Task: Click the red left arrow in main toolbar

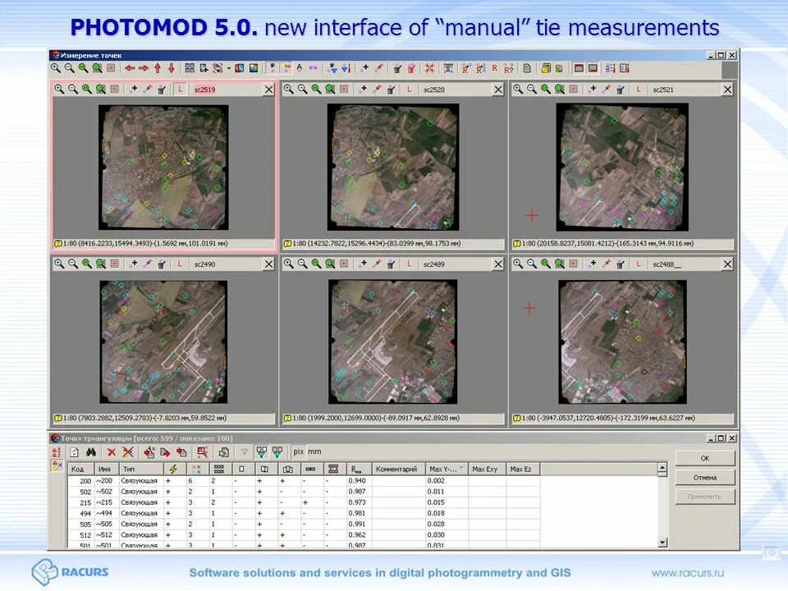Action: 130,68
